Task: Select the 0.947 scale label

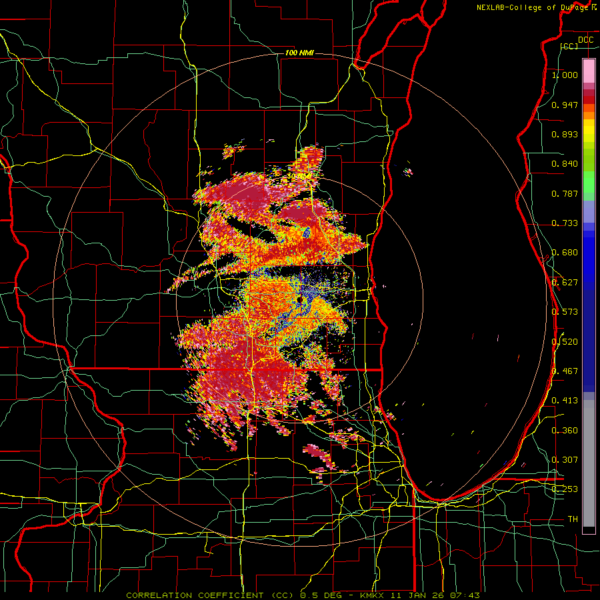Action: click(x=565, y=105)
